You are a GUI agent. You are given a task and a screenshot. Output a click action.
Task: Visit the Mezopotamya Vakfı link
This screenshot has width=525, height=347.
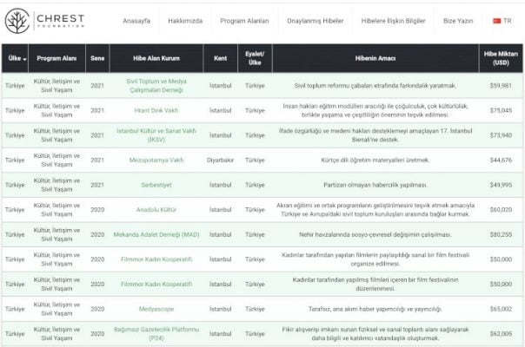(x=157, y=160)
